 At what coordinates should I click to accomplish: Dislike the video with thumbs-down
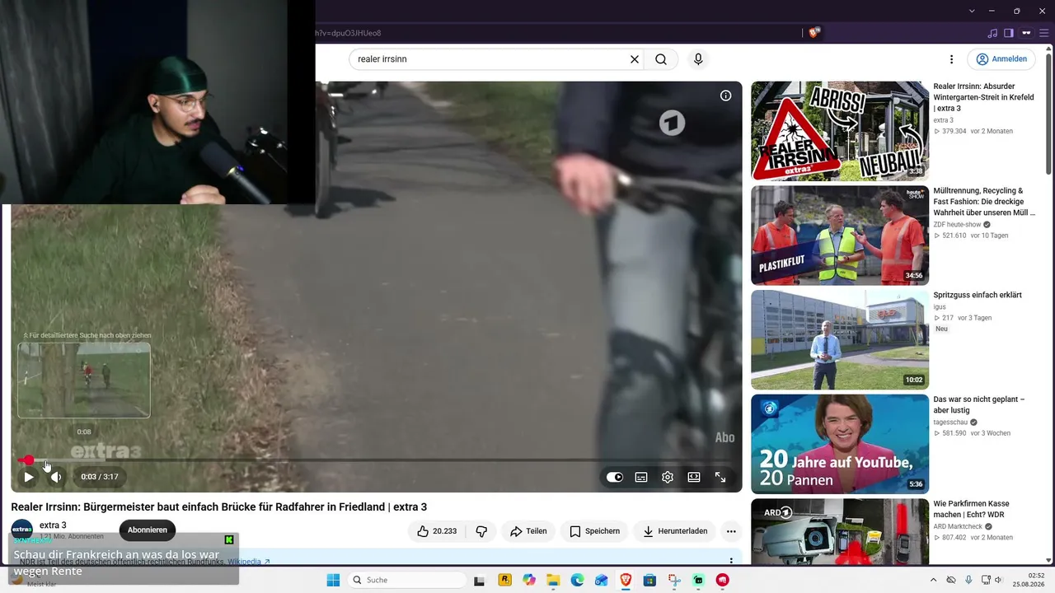click(482, 531)
